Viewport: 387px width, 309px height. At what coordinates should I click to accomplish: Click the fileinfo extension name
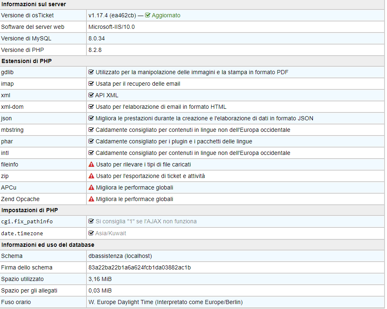[9, 164]
